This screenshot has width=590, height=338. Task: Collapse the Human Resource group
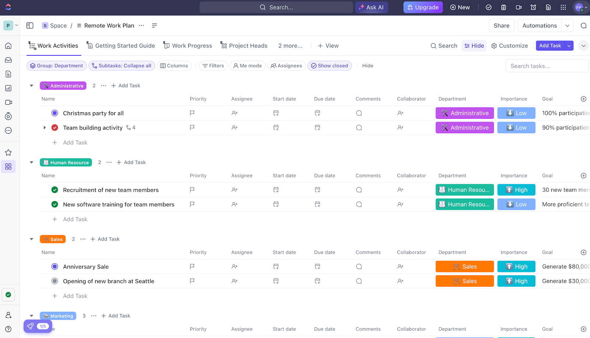click(31, 162)
